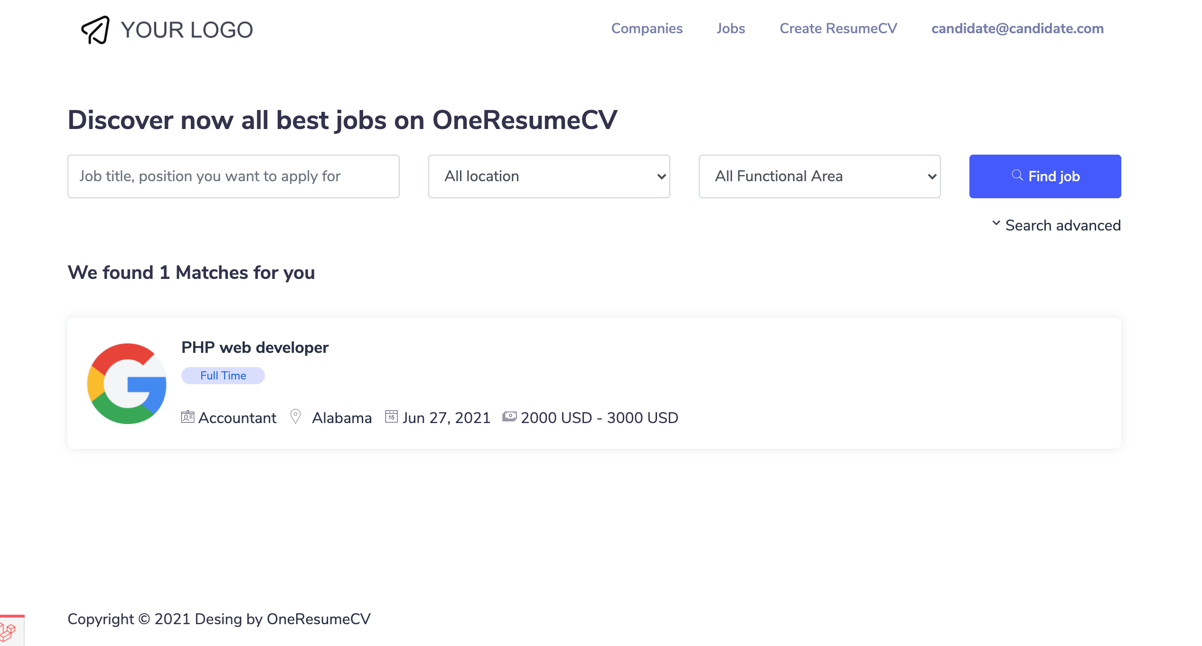Open the Create ResumeCV page
Viewport: 1202px width, 646px height.
pos(838,28)
